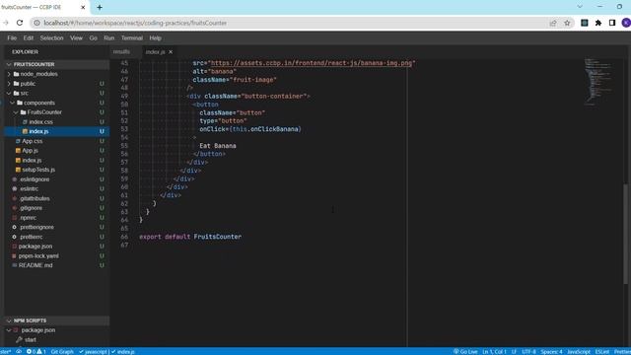Open the Go menu
Viewport: 631px width, 355px height.
(93, 37)
